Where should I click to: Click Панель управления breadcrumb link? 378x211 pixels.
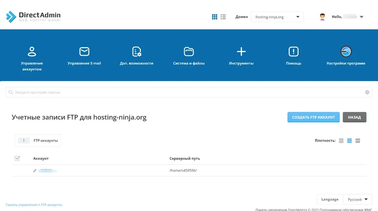tap(21, 205)
